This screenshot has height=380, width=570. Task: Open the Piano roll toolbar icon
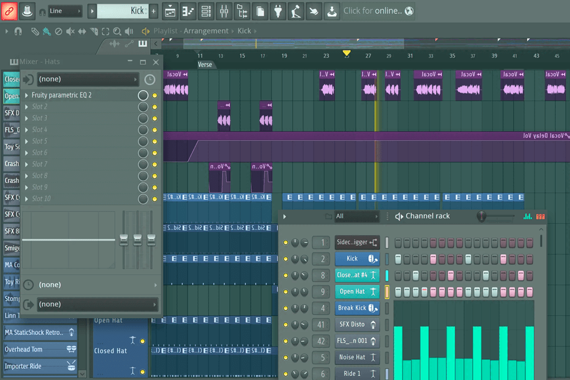[x=188, y=11]
